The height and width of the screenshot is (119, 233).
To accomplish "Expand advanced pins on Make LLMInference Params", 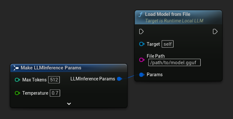I will (x=69, y=104).
